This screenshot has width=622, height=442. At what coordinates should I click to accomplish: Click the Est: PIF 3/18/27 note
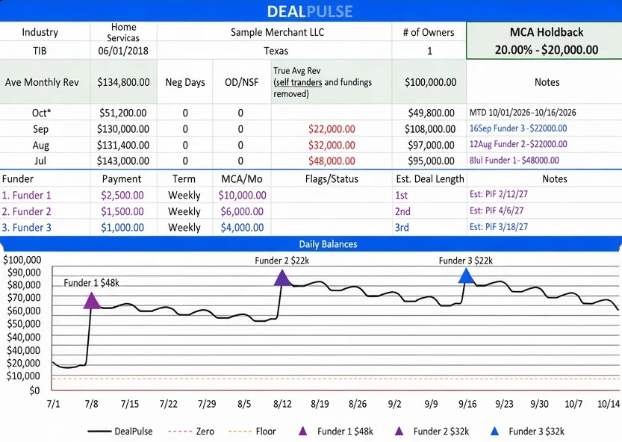click(499, 226)
